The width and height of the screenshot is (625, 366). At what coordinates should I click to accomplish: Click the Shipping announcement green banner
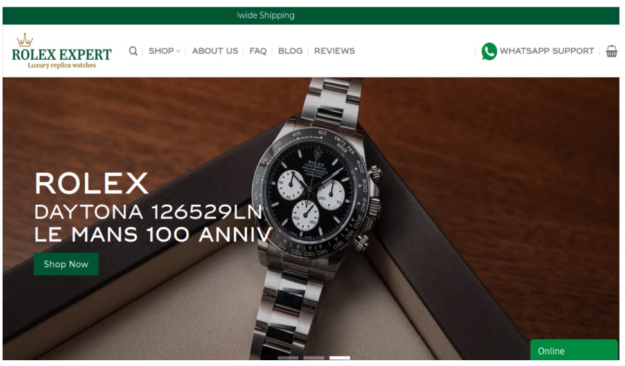pyautogui.click(x=311, y=15)
